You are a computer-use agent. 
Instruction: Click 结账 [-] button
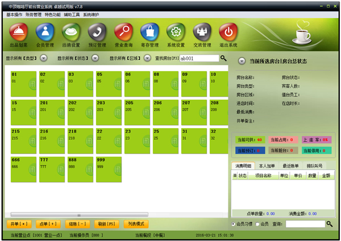click(x=77, y=224)
